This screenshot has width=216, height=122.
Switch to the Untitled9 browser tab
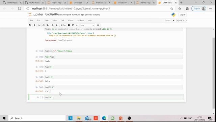click(123, 3)
